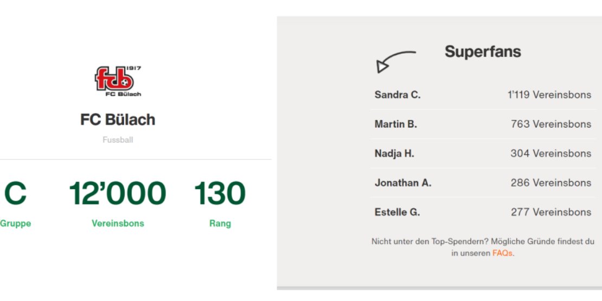Select the Nadja H. superfan row
This screenshot has width=602, height=301.
click(483, 153)
